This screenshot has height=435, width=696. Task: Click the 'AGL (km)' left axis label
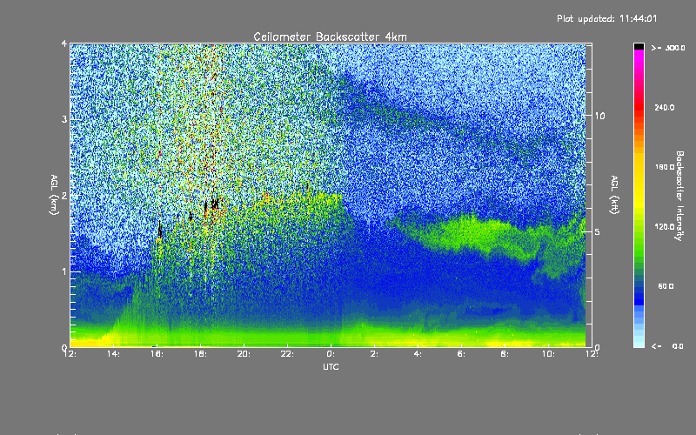pos(54,195)
